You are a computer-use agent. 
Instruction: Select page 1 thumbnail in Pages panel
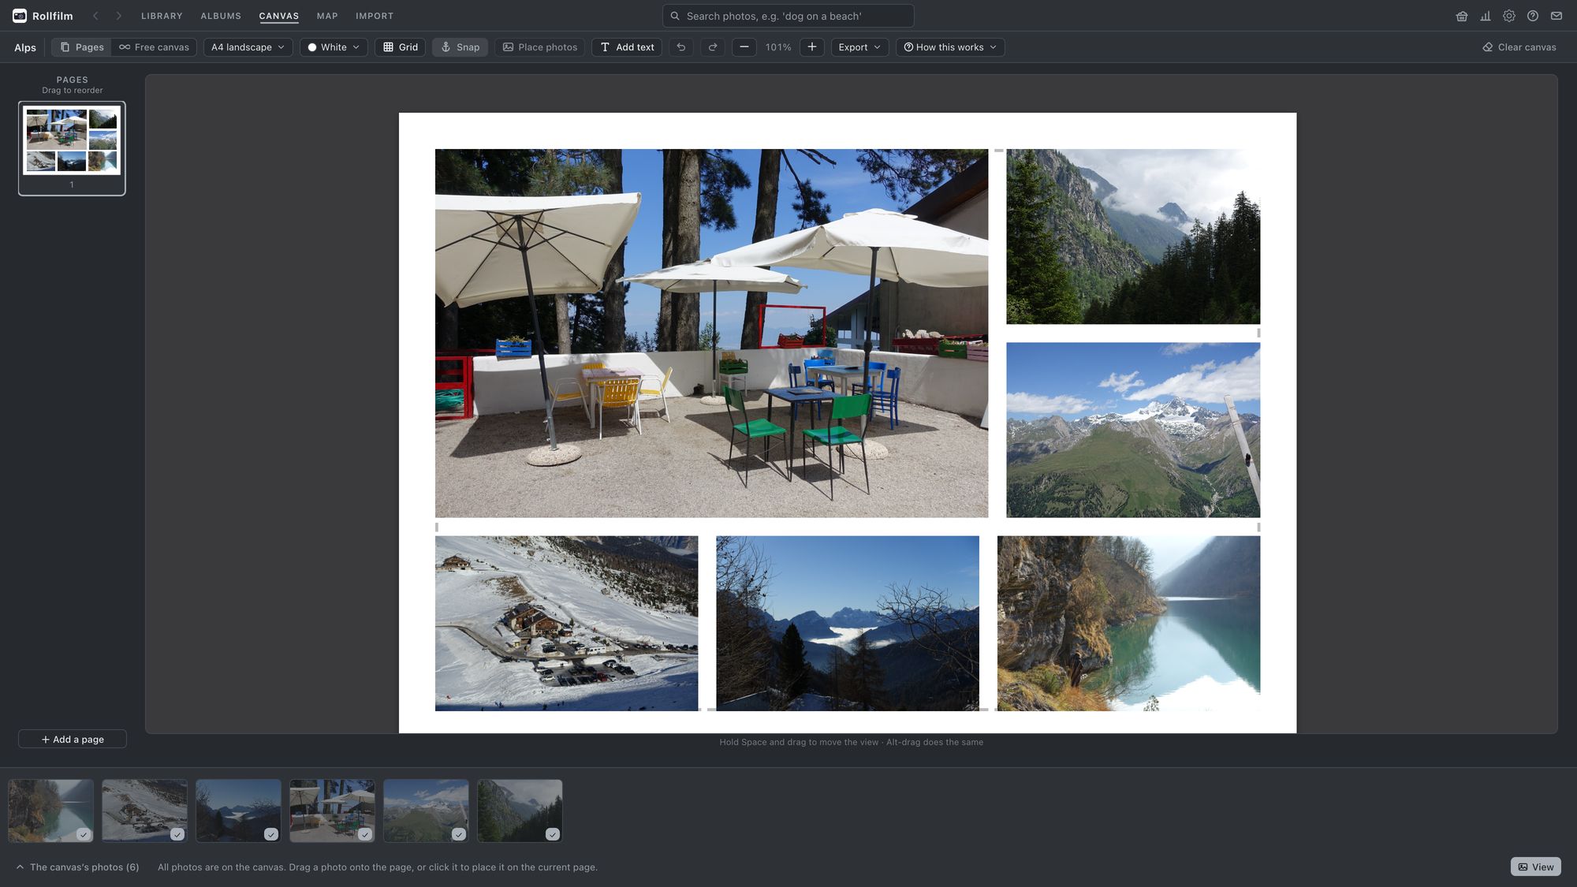[72, 147]
